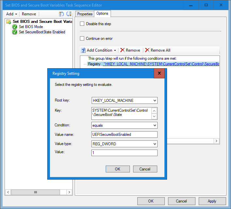Open the Add dropdown menu
Image resolution: width=231 pixels, height=209 pixels.
click(x=12, y=14)
